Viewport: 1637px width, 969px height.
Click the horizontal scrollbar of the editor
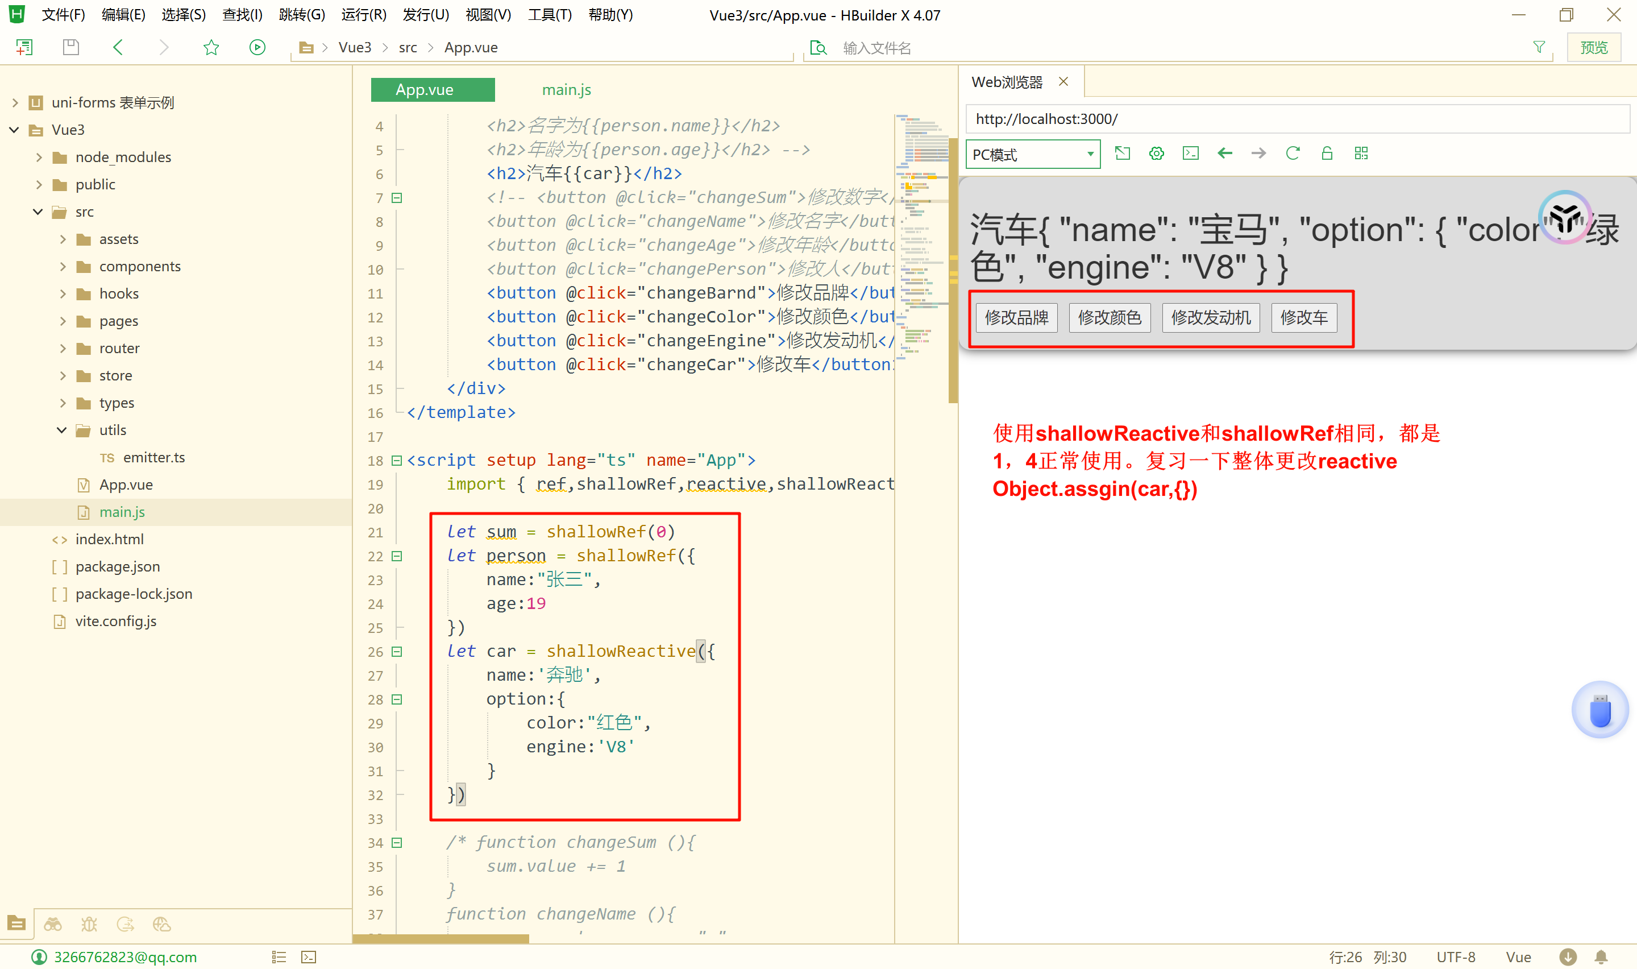point(441,939)
